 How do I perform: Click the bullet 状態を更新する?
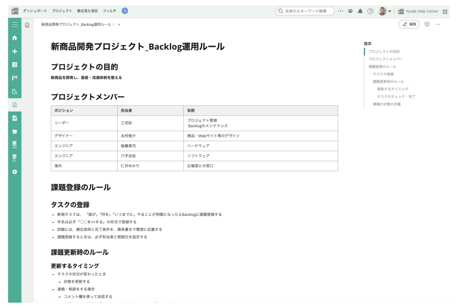tap(77, 281)
